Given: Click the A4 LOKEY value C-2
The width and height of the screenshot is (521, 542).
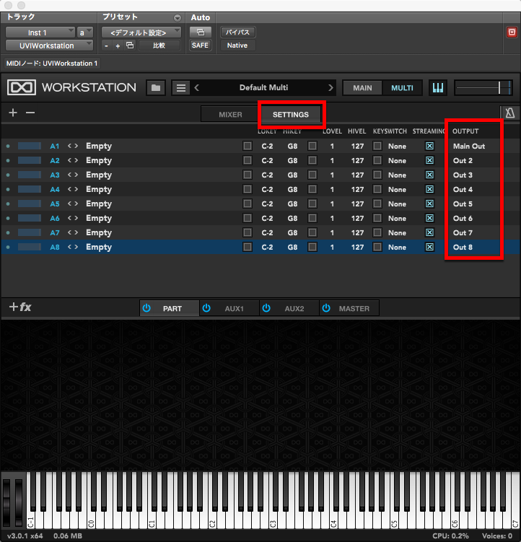Looking at the screenshot, I should pos(267,189).
